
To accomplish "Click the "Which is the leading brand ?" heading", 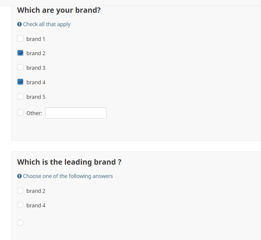I will (x=69, y=162).
